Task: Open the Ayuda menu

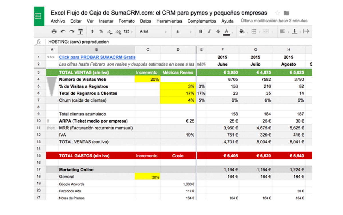Action: pos(227,21)
